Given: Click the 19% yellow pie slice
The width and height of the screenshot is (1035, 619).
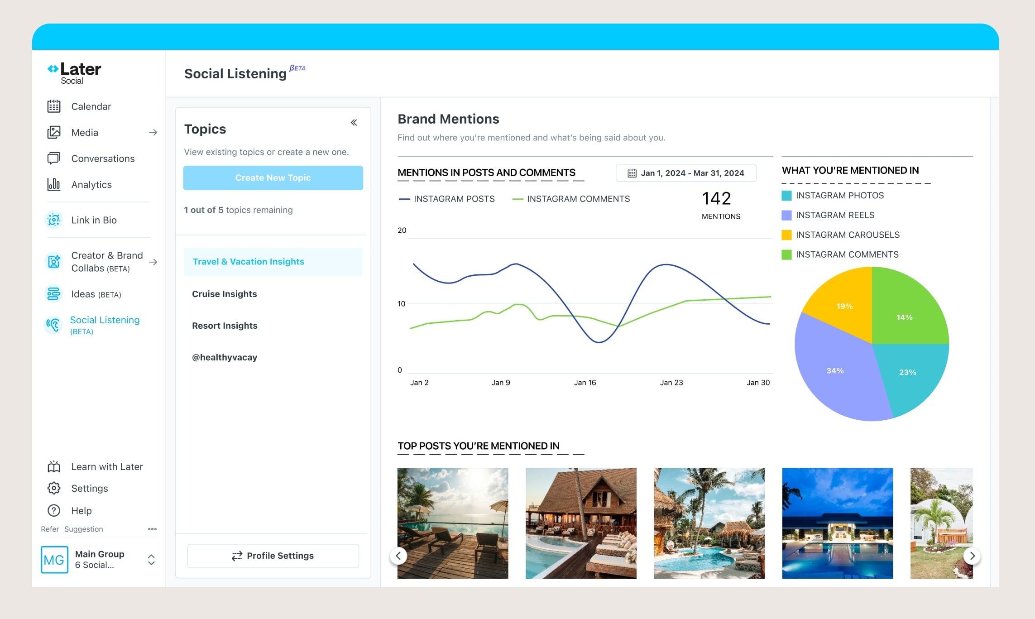Looking at the screenshot, I should [x=844, y=306].
